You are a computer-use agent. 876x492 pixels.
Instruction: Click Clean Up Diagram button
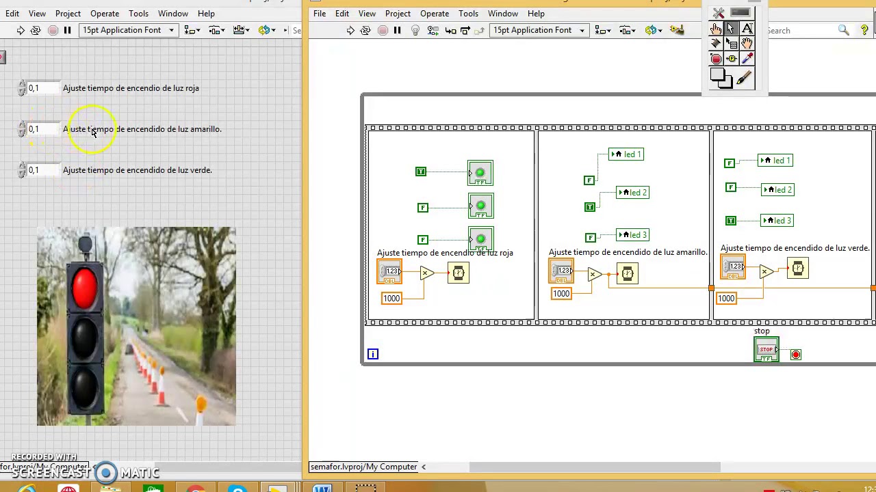[x=677, y=29]
